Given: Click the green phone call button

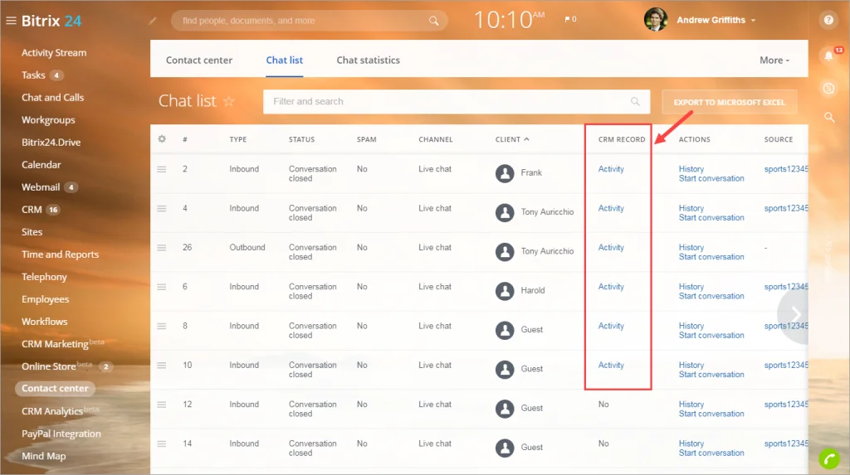Looking at the screenshot, I should 829,458.
